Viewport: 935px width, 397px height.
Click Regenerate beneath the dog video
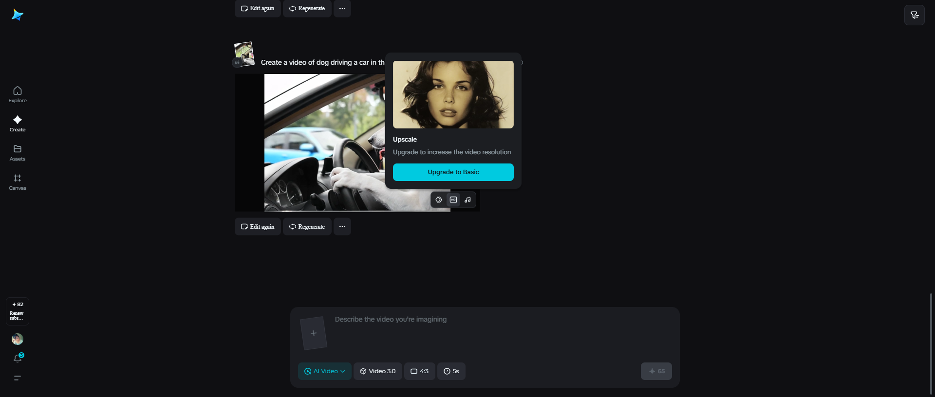[x=307, y=227]
